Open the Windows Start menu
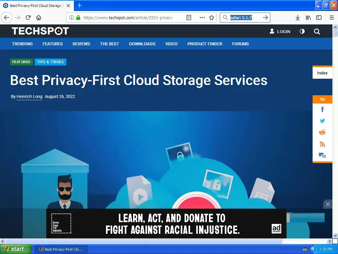This screenshot has height=254, width=338. pos(16,249)
